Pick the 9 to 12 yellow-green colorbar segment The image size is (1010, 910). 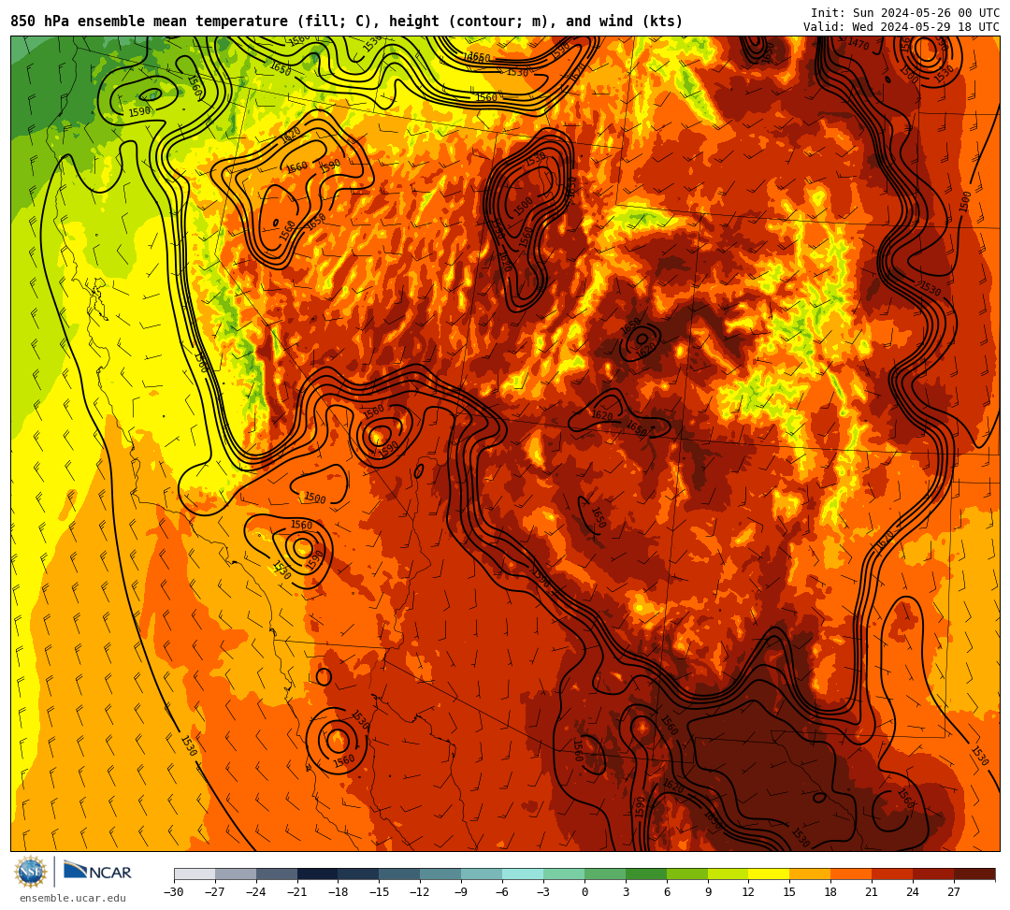(728, 874)
